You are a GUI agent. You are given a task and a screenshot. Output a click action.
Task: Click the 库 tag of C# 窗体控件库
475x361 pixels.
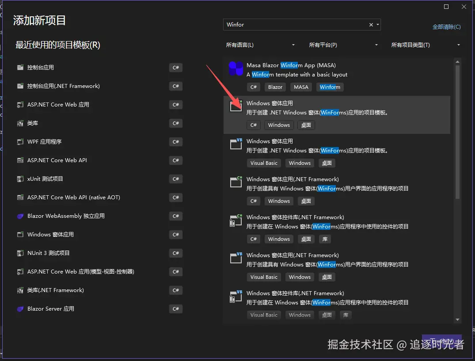point(325,239)
